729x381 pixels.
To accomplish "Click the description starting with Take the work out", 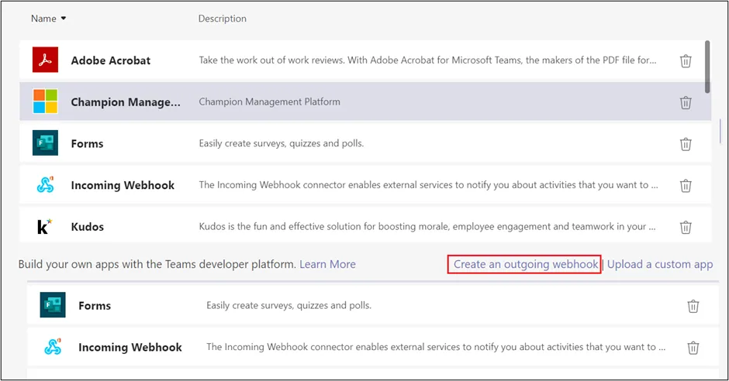I will (x=428, y=60).
